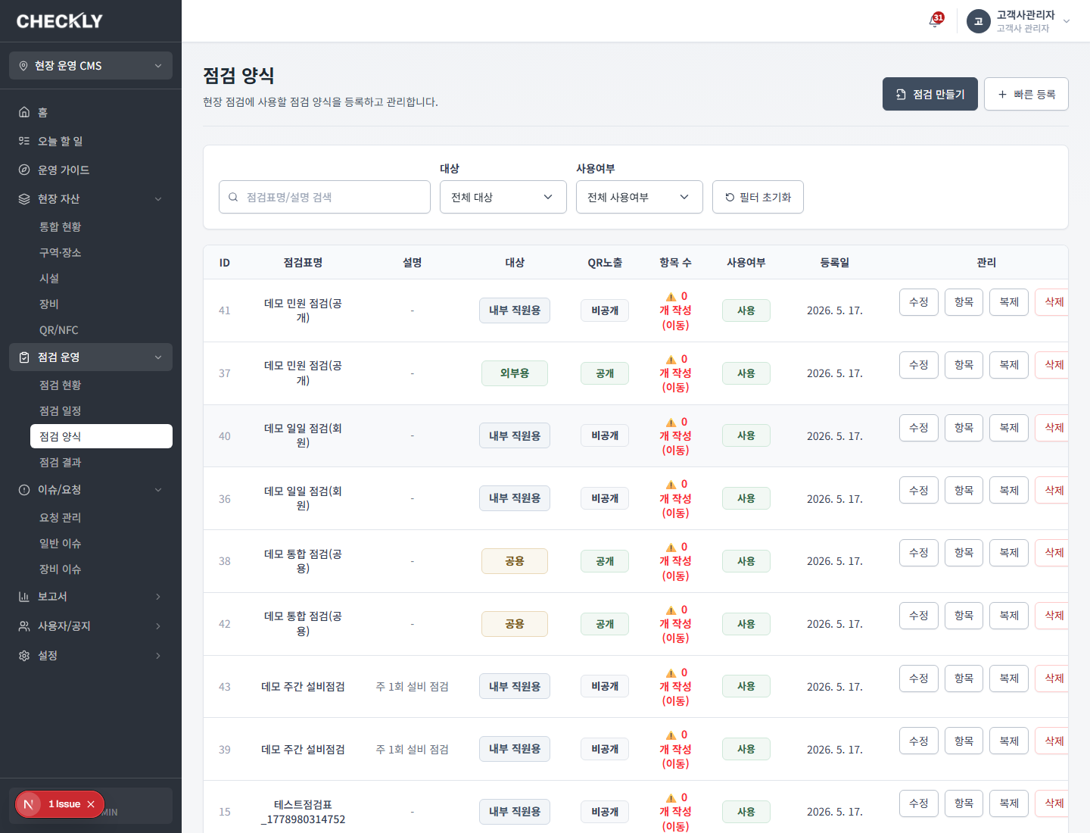Open the QR/NFC sidebar item

(x=101, y=330)
